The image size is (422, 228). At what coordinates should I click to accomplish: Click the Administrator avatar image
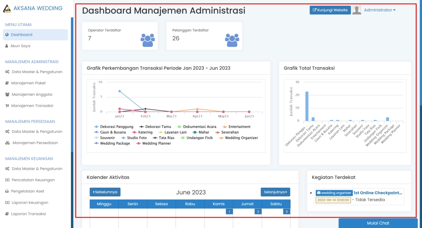pyautogui.click(x=357, y=10)
